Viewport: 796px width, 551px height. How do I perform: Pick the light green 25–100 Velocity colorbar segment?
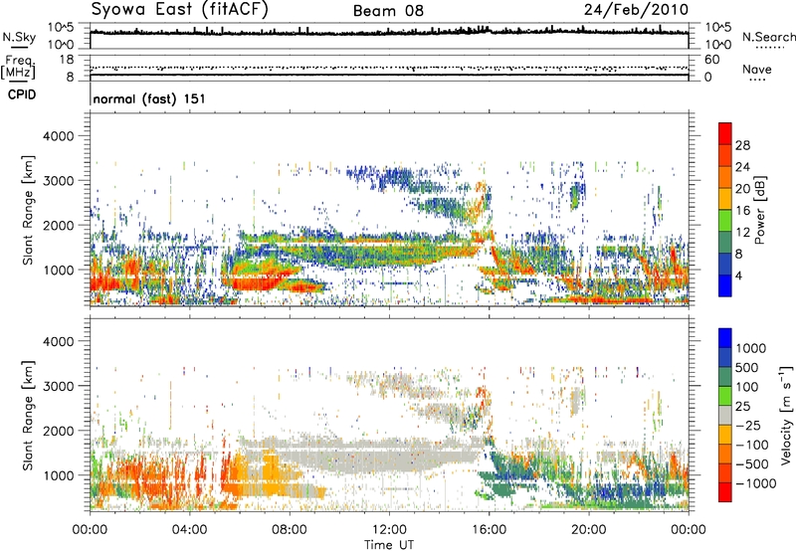coord(725,396)
